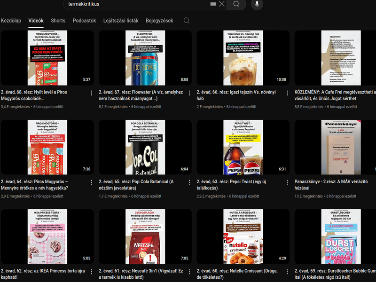Viewport: 376px width, 282px height.
Task: Open options menu for 62. rész IKEA Princess video
Action: click(x=91, y=272)
